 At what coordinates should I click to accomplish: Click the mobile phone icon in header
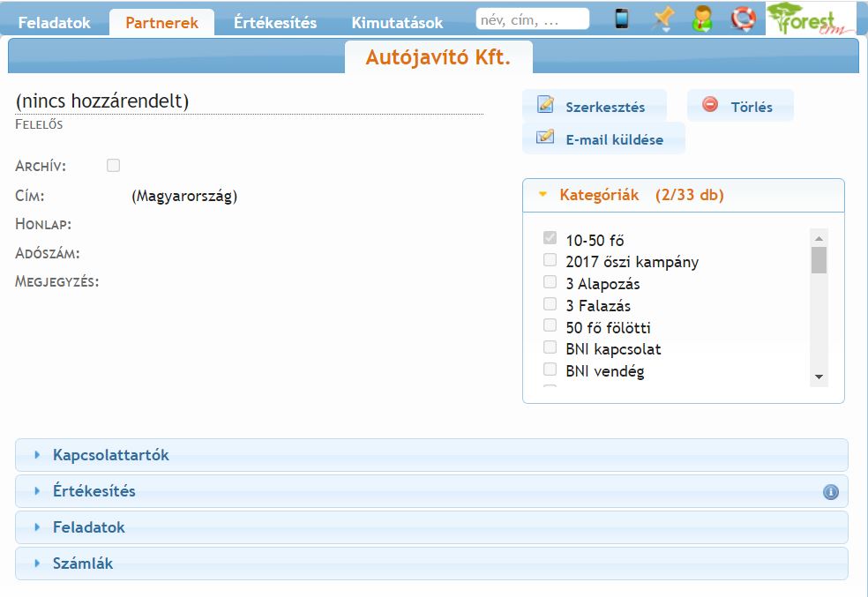622,19
